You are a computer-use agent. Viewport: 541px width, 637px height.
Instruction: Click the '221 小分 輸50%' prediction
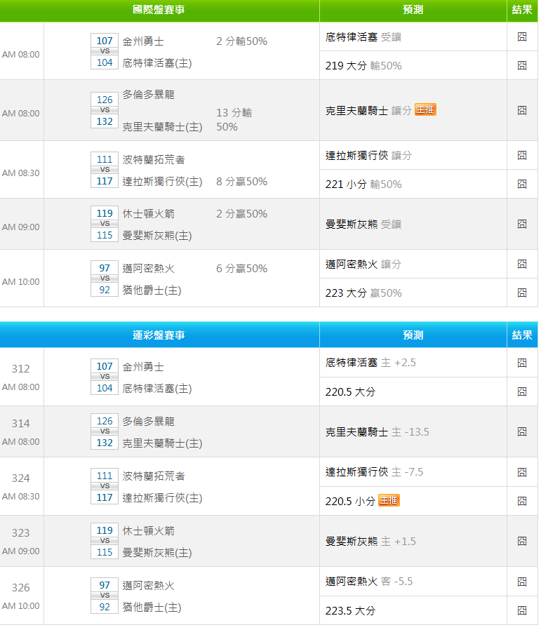click(x=363, y=185)
